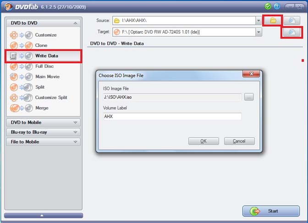Open the blue help question mark icon
This screenshot has width=308, height=223.
point(277,6)
